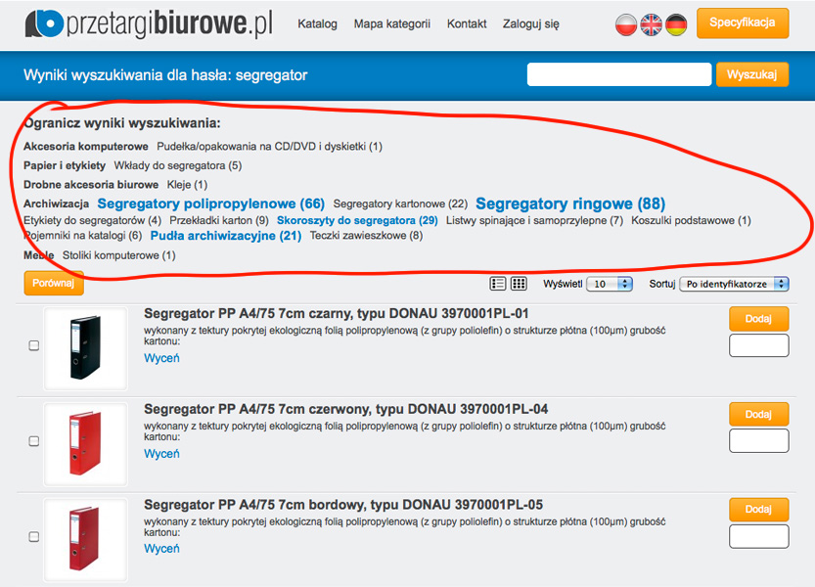The width and height of the screenshot is (815, 587).
Task: Switch language to German flag
Action: (x=676, y=24)
